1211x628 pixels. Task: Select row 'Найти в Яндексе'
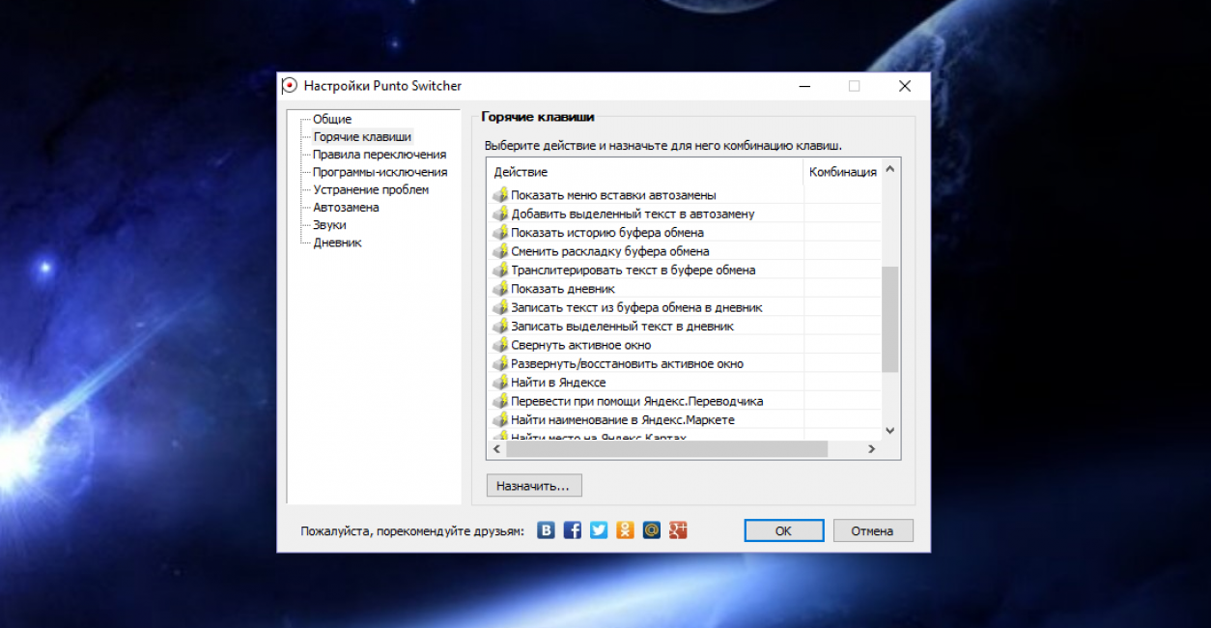(684, 383)
